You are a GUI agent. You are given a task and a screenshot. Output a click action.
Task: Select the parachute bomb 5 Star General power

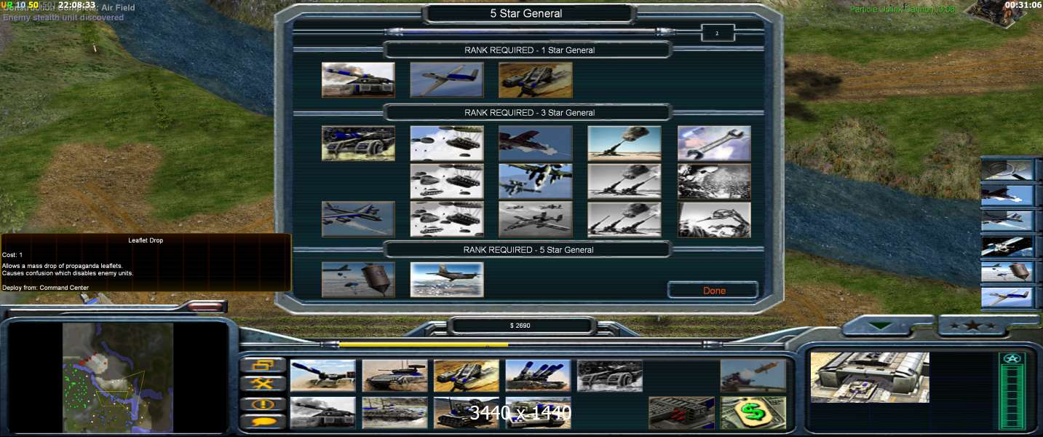[x=358, y=280]
